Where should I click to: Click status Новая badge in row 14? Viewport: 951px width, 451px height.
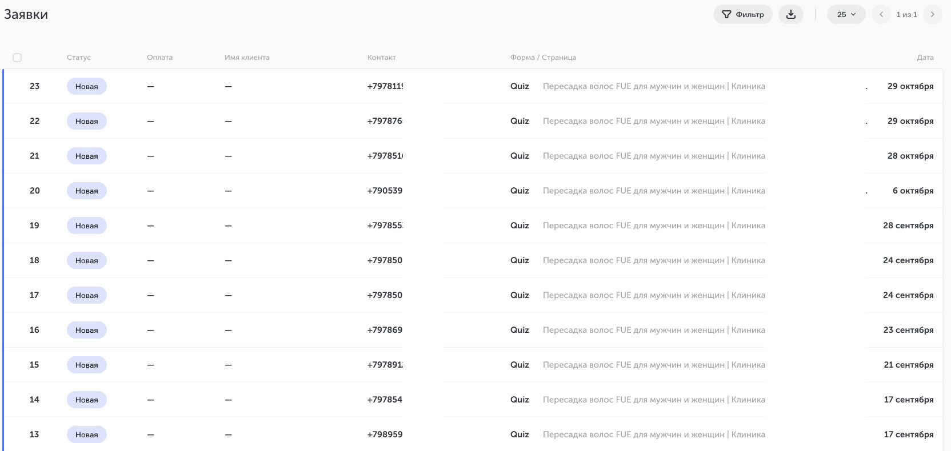pyautogui.click(x=87, y=400)
